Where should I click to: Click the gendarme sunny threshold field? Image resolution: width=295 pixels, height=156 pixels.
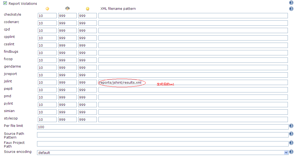47,68
